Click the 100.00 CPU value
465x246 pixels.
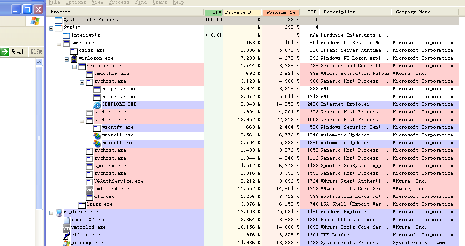click(x=214, y=20)
